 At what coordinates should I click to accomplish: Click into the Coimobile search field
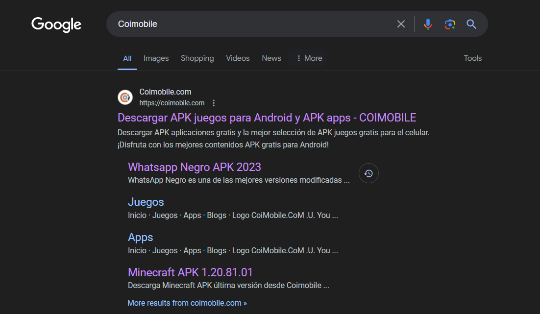tap(245, 24)
